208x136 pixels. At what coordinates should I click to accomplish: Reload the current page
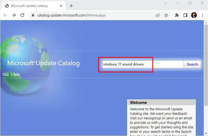tap(22, 15)
